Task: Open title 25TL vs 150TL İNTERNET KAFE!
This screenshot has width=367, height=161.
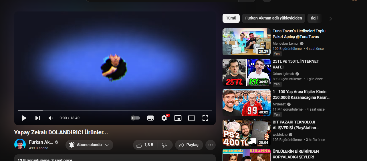Action: pos(296,64)
